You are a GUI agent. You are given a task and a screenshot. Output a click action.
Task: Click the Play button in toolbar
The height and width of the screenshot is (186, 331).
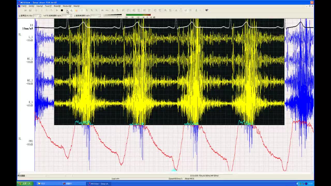click(x=57, y=10)
